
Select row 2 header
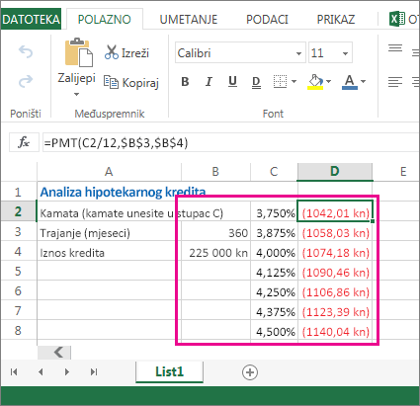[18, 211]
